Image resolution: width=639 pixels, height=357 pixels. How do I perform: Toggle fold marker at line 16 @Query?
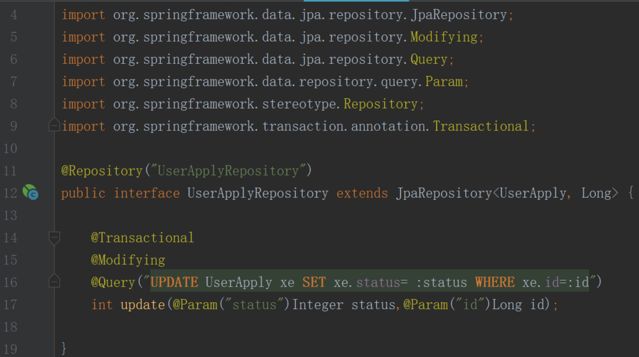click(x=54, y=281)
